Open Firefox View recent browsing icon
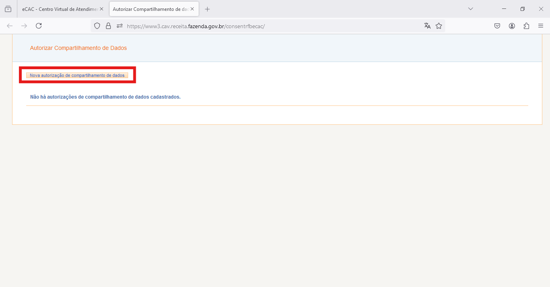Viewport: 550px width, 287px height. point(8,9)
